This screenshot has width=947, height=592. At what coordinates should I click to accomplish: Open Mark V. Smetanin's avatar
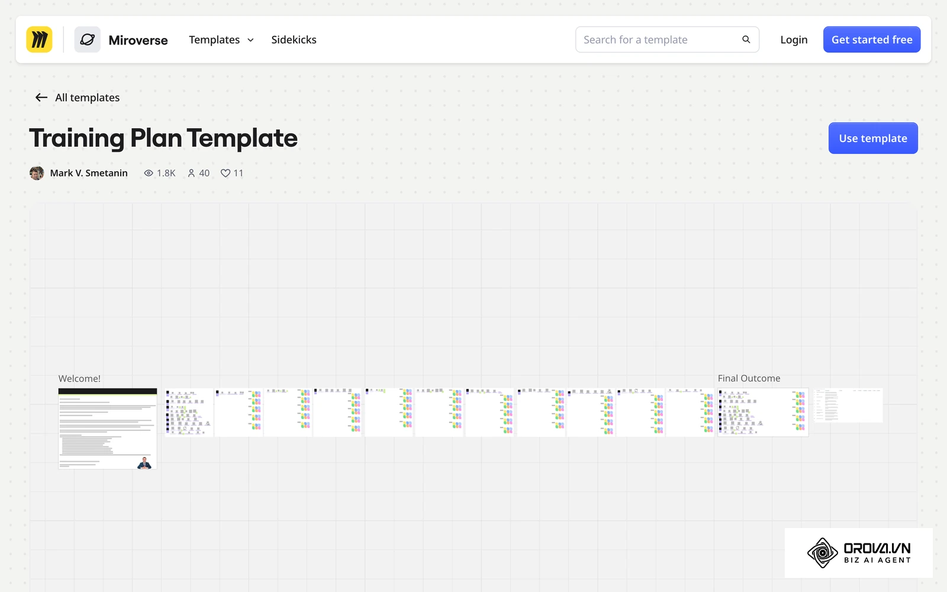pos(37,173)
